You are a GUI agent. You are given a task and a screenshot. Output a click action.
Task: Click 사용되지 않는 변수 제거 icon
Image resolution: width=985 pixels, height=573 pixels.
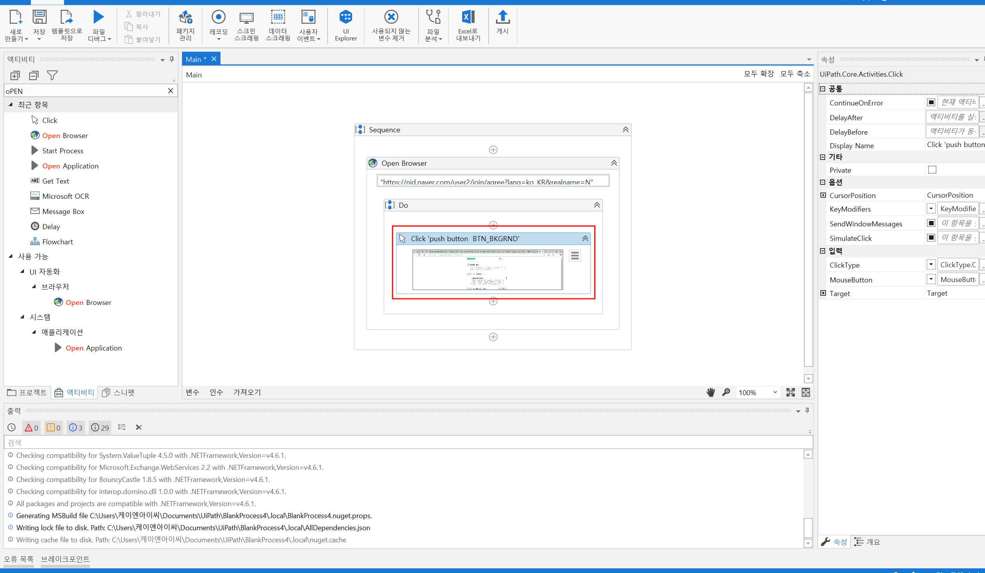[x=391, y=25]
